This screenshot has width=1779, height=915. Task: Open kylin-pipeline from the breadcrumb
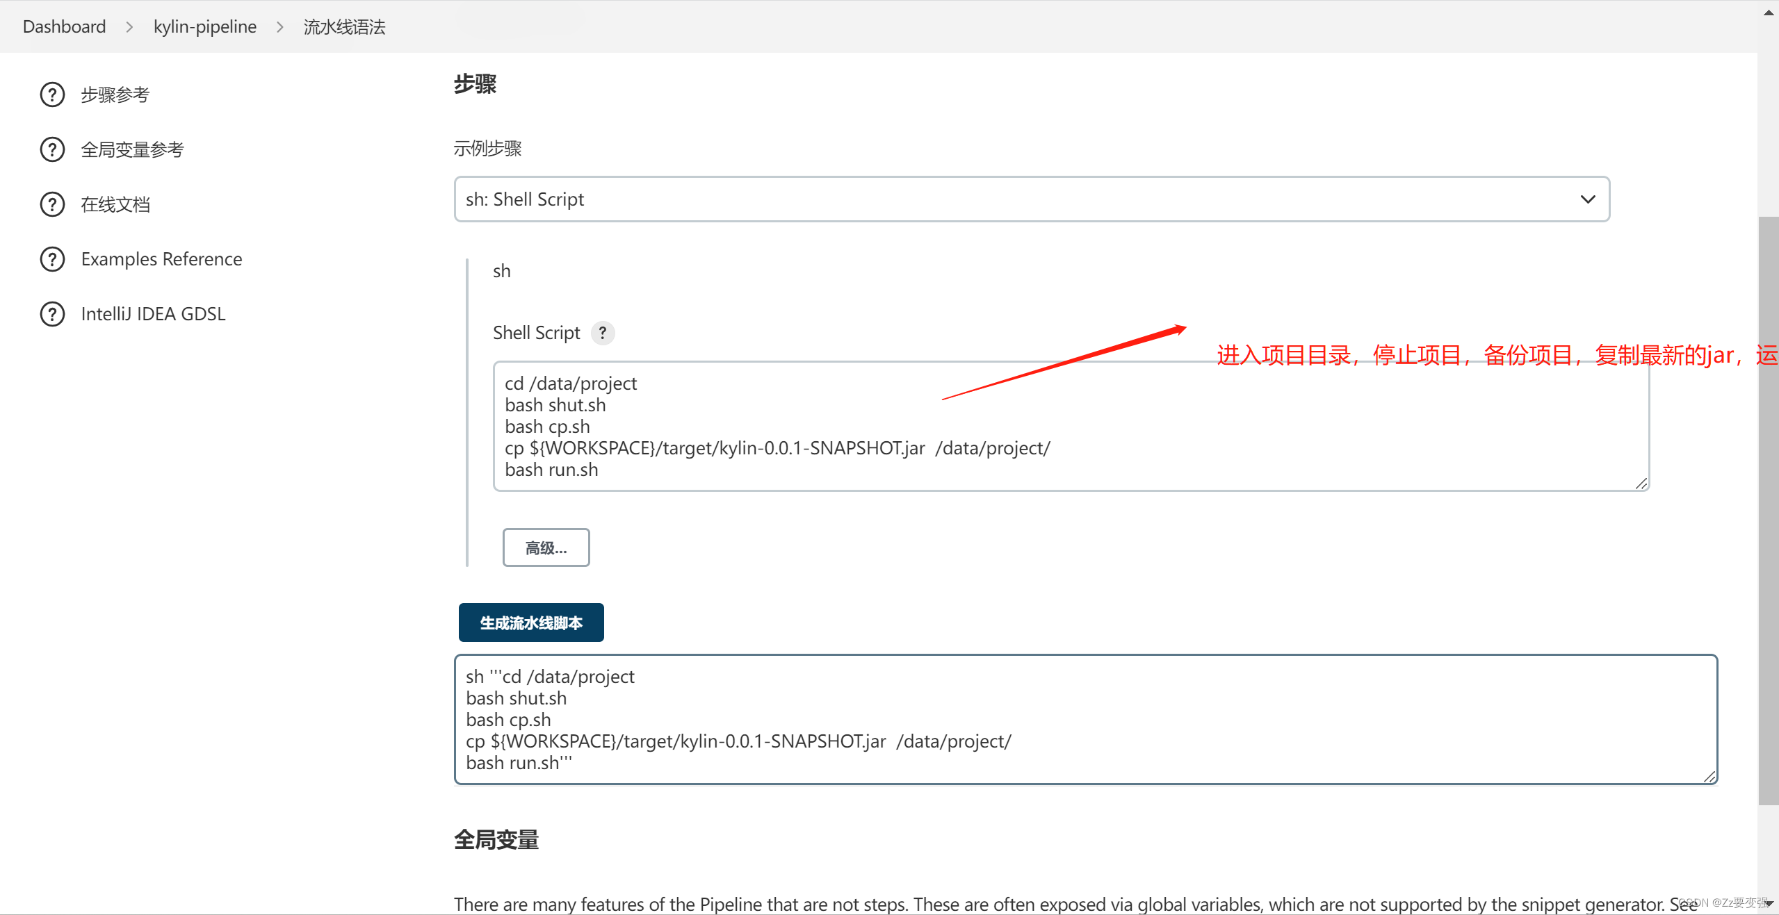click(204, 26)
